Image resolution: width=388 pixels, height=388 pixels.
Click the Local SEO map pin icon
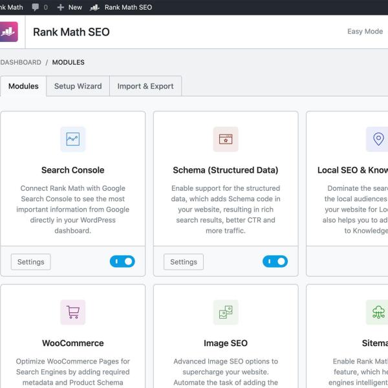377,139
